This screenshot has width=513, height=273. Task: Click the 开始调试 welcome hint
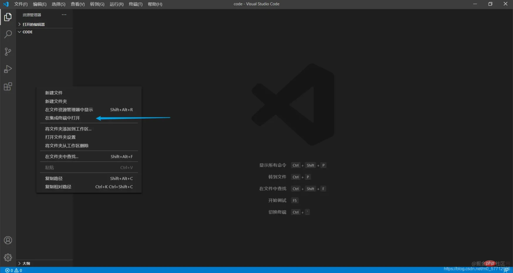click(x=277, y=200)
